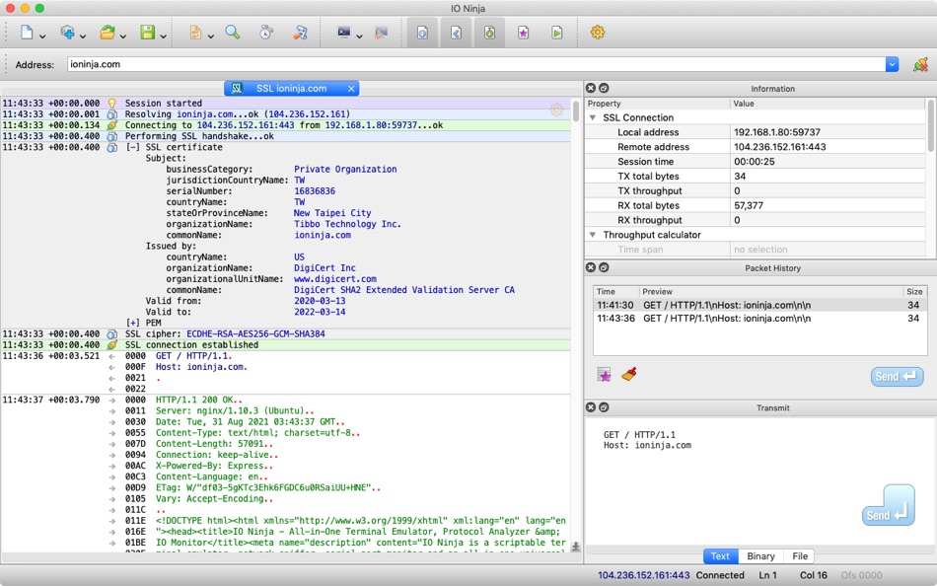Open the folder icon's dropdown arrow

coord(122,37)
